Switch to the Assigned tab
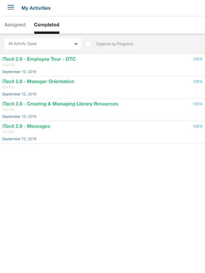Screen dimensions: 205x273 point(15,25)
